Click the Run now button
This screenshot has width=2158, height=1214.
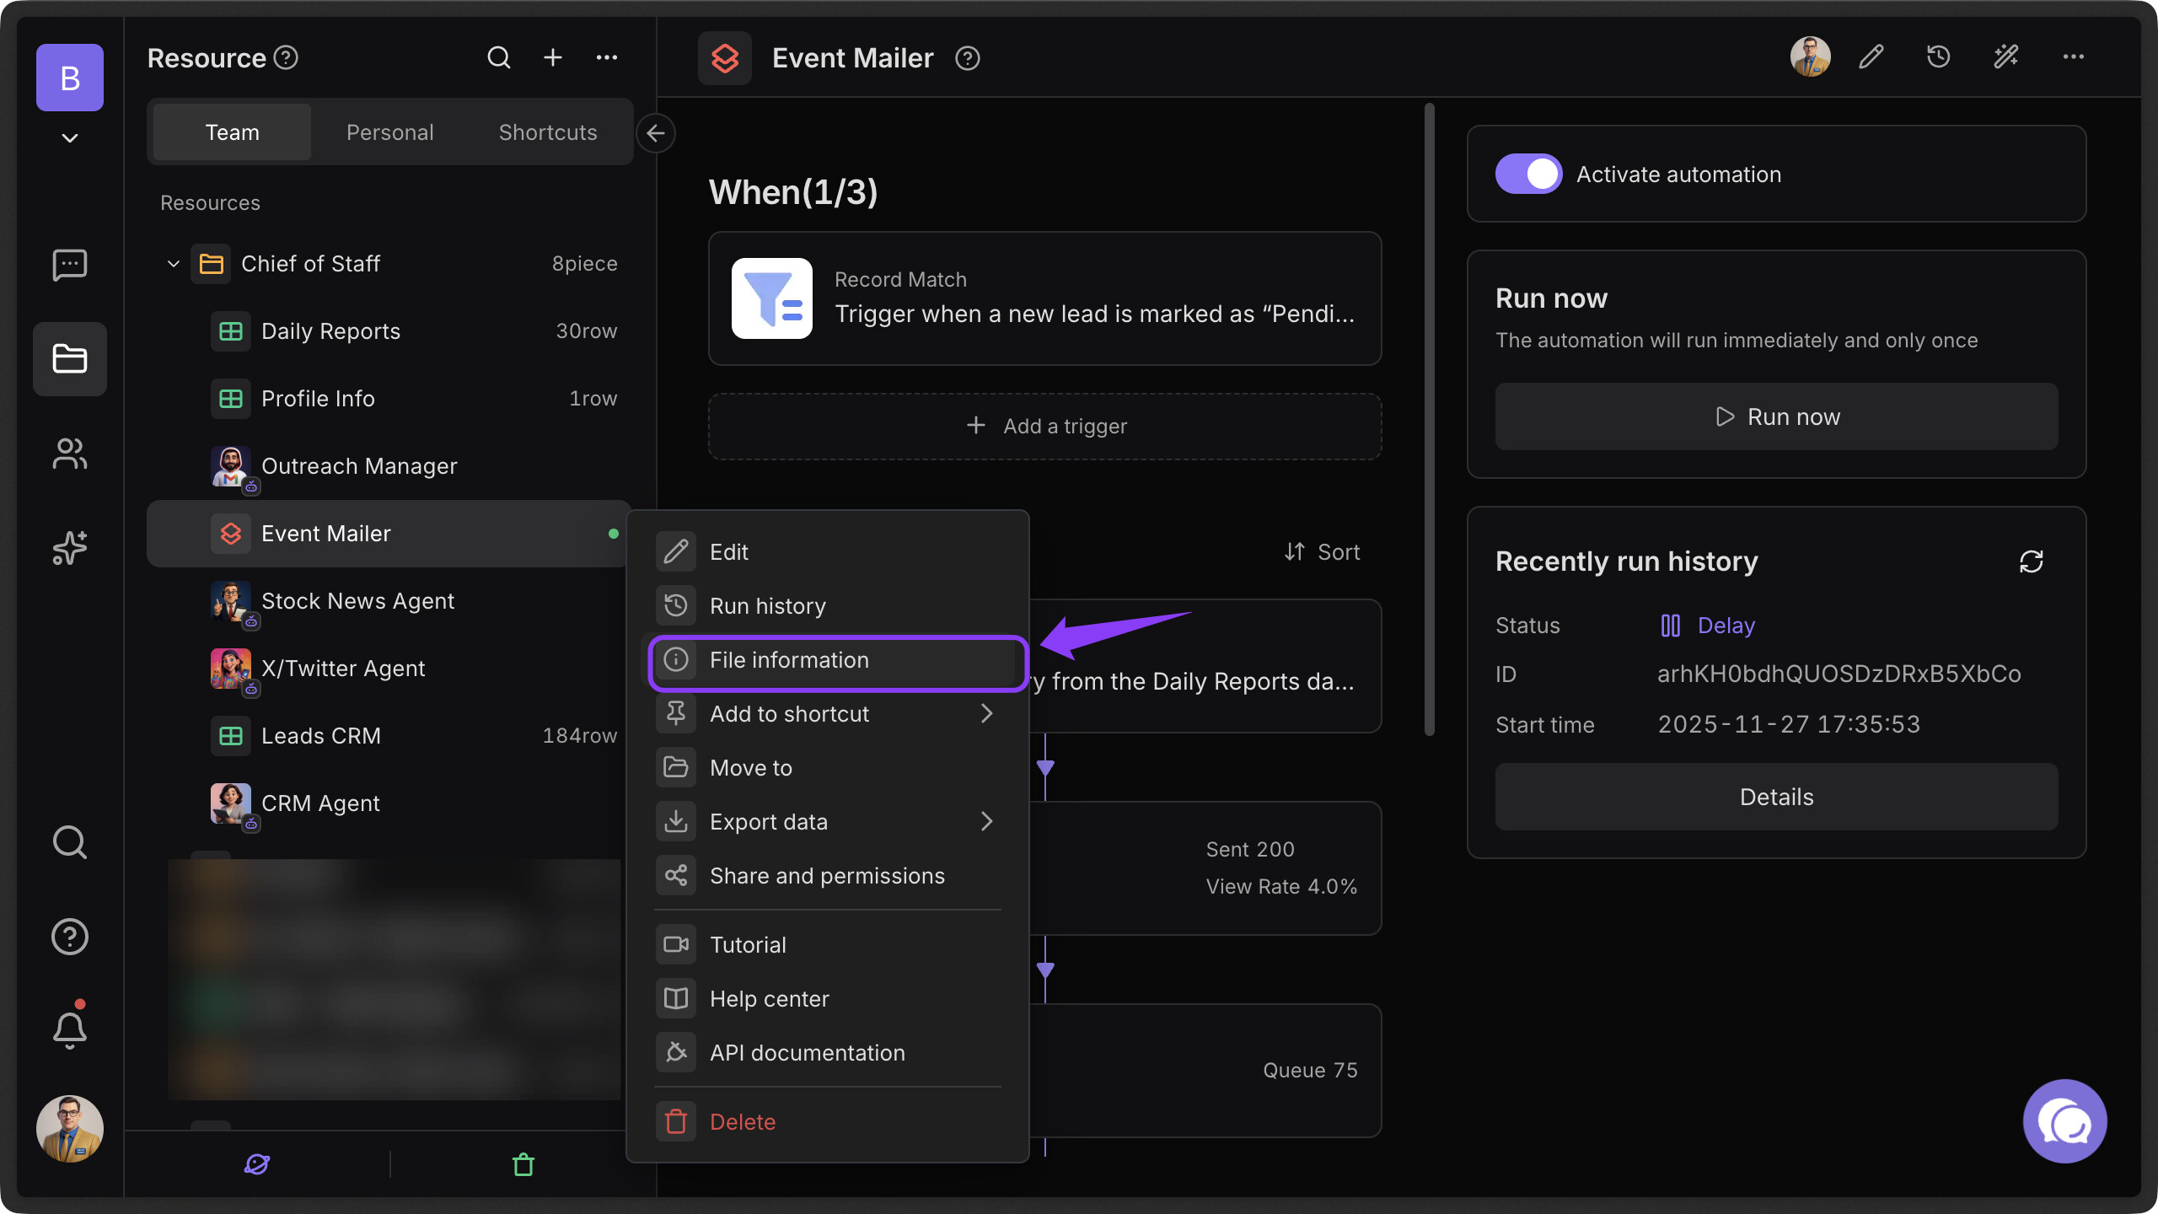click(1776, 416)
